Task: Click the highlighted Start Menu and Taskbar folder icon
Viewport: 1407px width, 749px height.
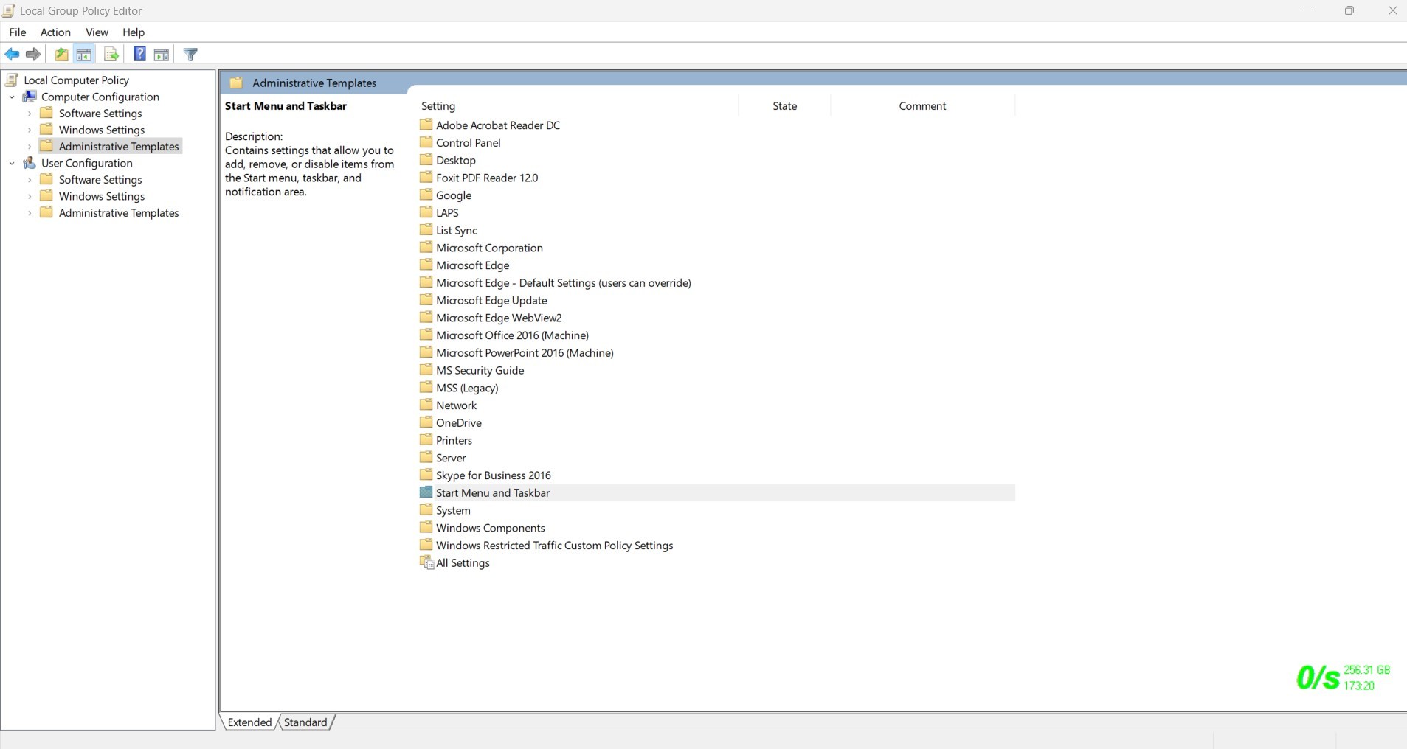Action: click(426, 492)
